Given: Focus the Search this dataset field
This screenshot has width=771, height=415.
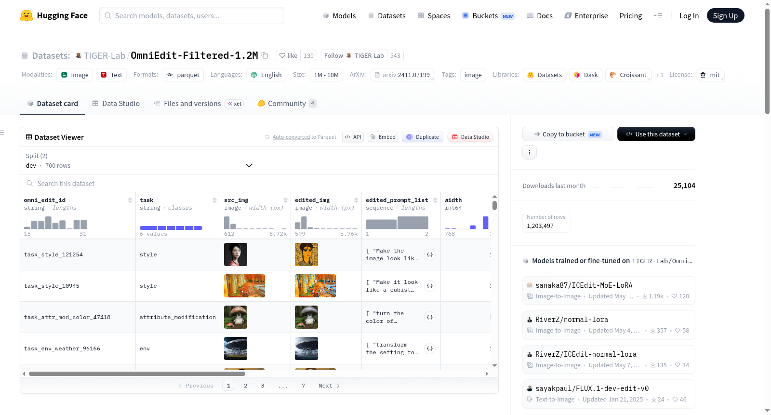Looking at the screenshot, I should click(x=259, y=183).
